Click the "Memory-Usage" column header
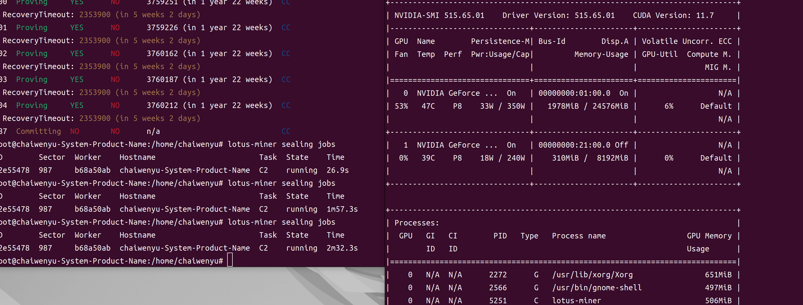Screen dimensions: 803x305 point(601,54)
